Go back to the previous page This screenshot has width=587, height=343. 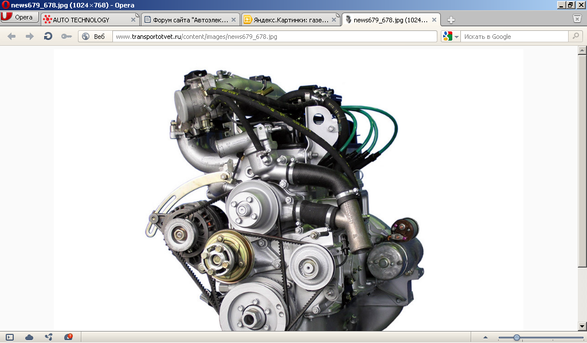11,36
